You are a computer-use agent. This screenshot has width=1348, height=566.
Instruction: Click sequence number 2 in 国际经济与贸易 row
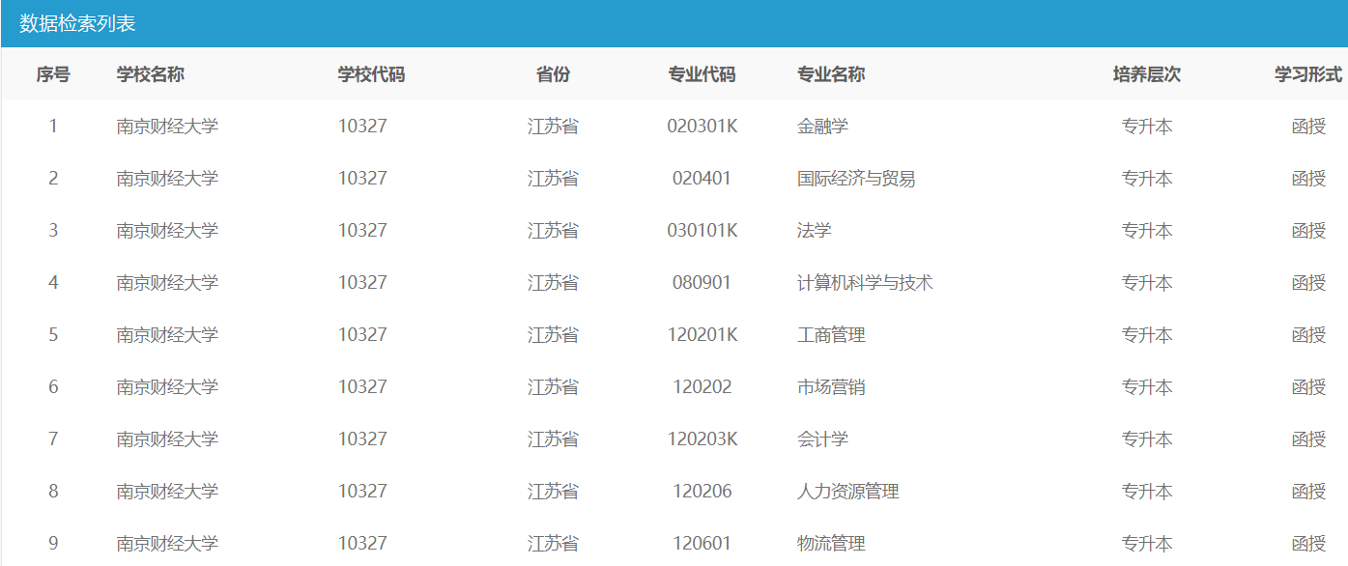tap(53, 179)
